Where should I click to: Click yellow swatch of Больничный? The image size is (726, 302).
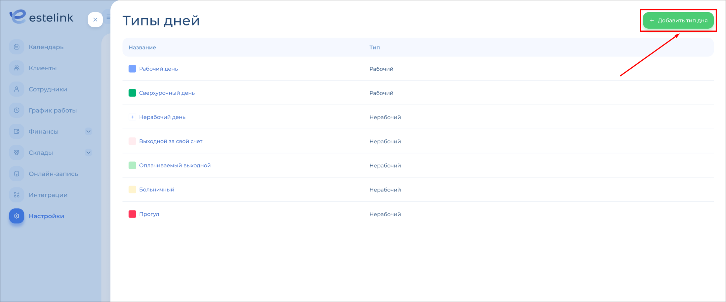coord(132,189)
